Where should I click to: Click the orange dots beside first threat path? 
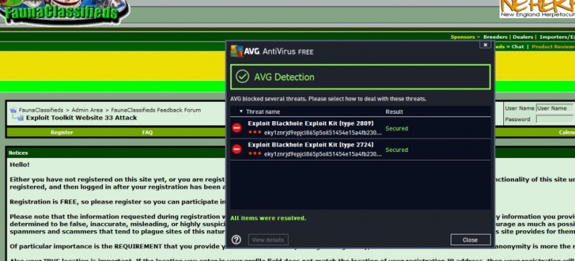click(255, 132)
